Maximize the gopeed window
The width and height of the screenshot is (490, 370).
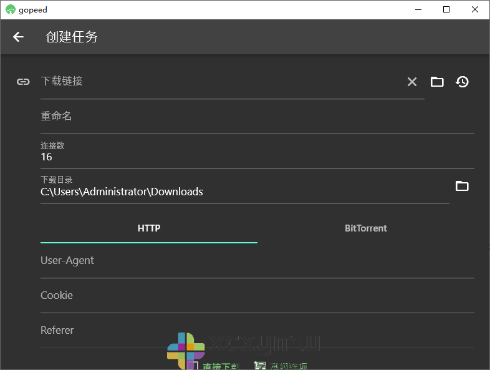tap(446, 10)
